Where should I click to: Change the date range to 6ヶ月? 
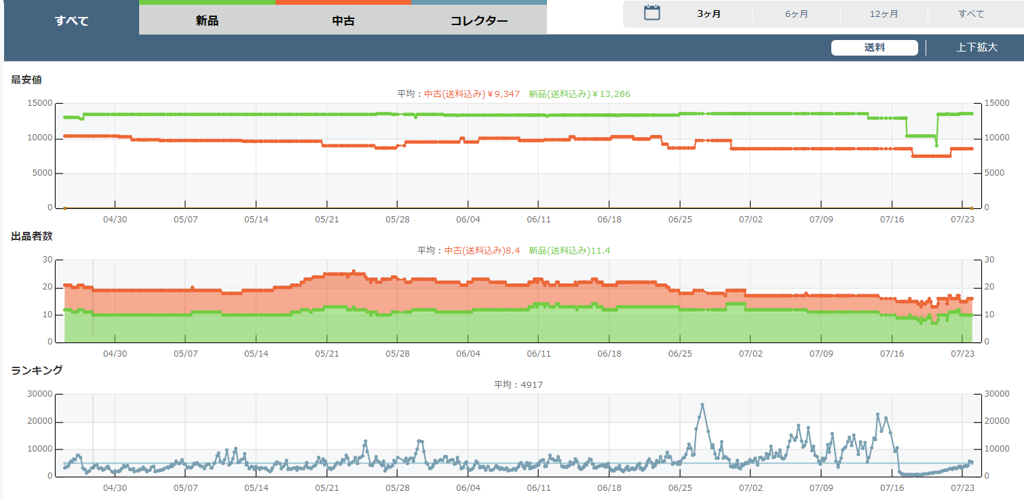pos(796,14)
